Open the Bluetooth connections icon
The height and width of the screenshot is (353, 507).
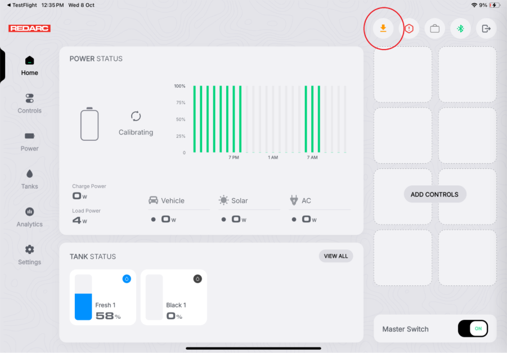point(460,28)
